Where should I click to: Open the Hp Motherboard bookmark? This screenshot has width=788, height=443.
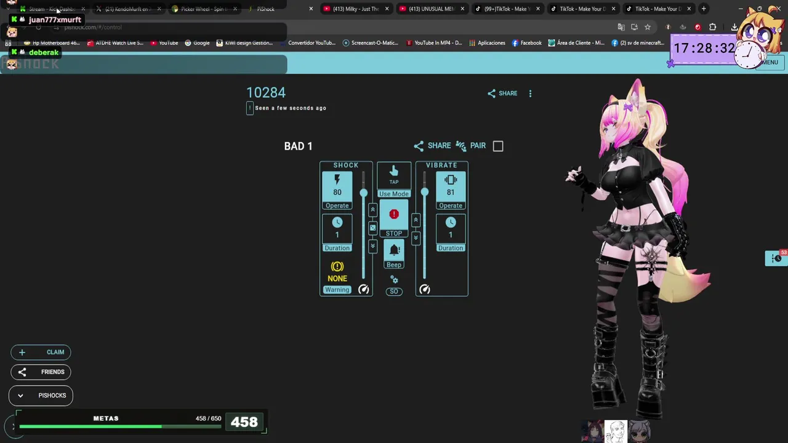coord(52,43)
